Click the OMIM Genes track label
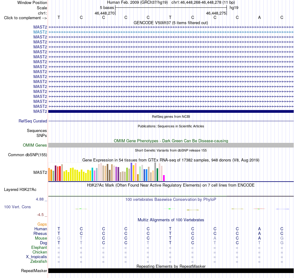This screenshot has width=294, height=278. click(35, 145)
